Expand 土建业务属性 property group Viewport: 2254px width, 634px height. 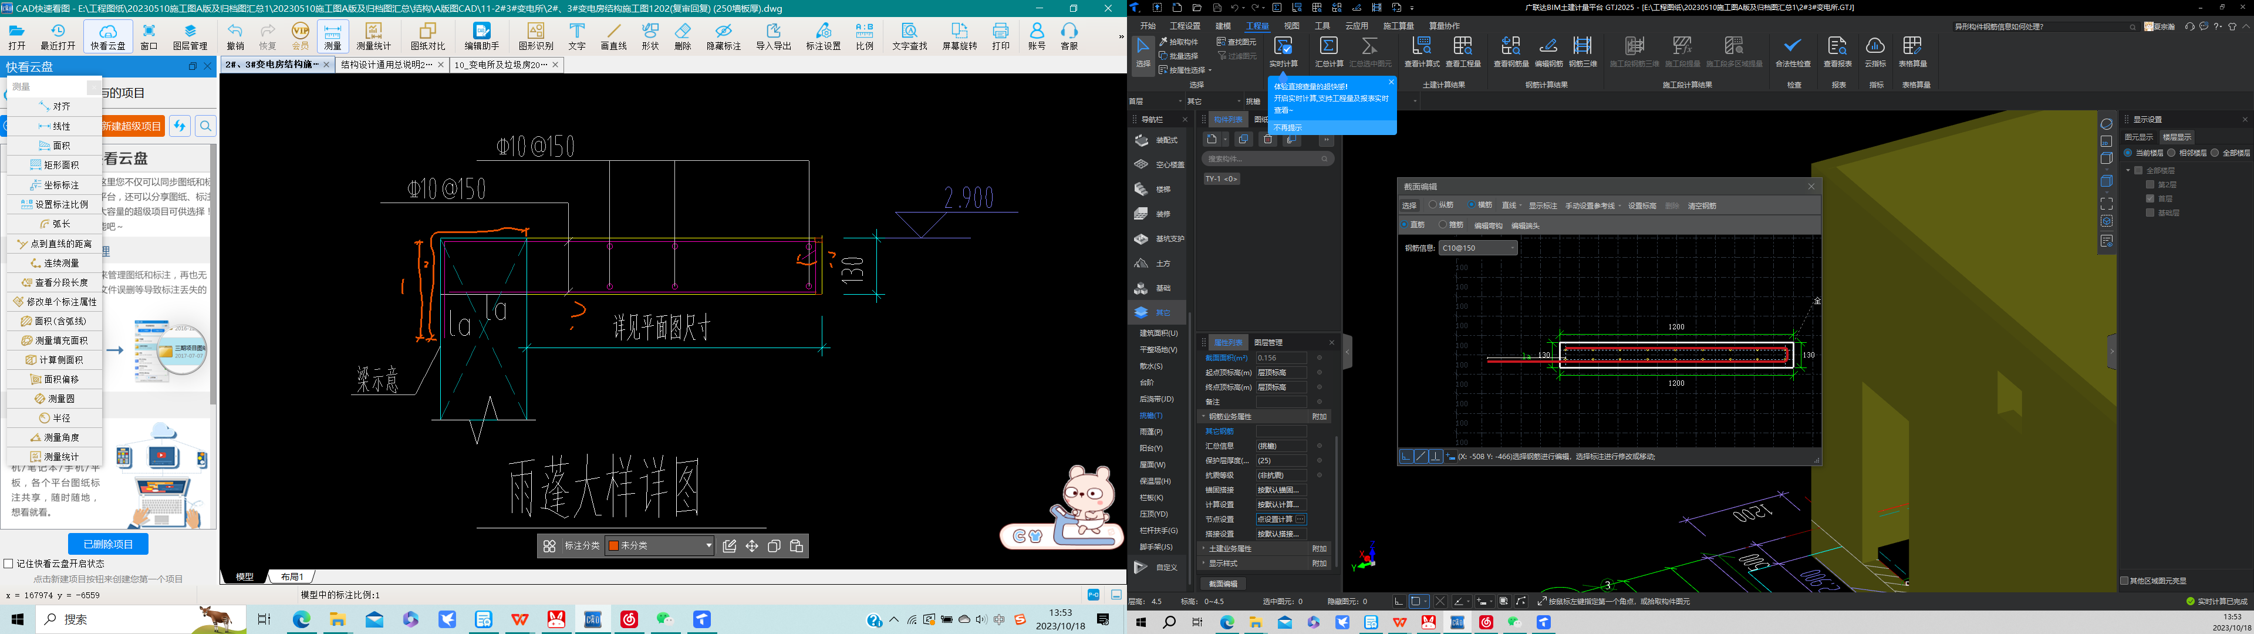pos(1204,548)
